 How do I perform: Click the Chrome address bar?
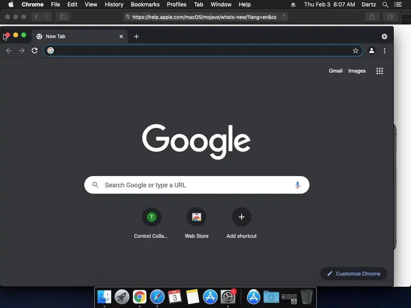(x=203, y=51)
